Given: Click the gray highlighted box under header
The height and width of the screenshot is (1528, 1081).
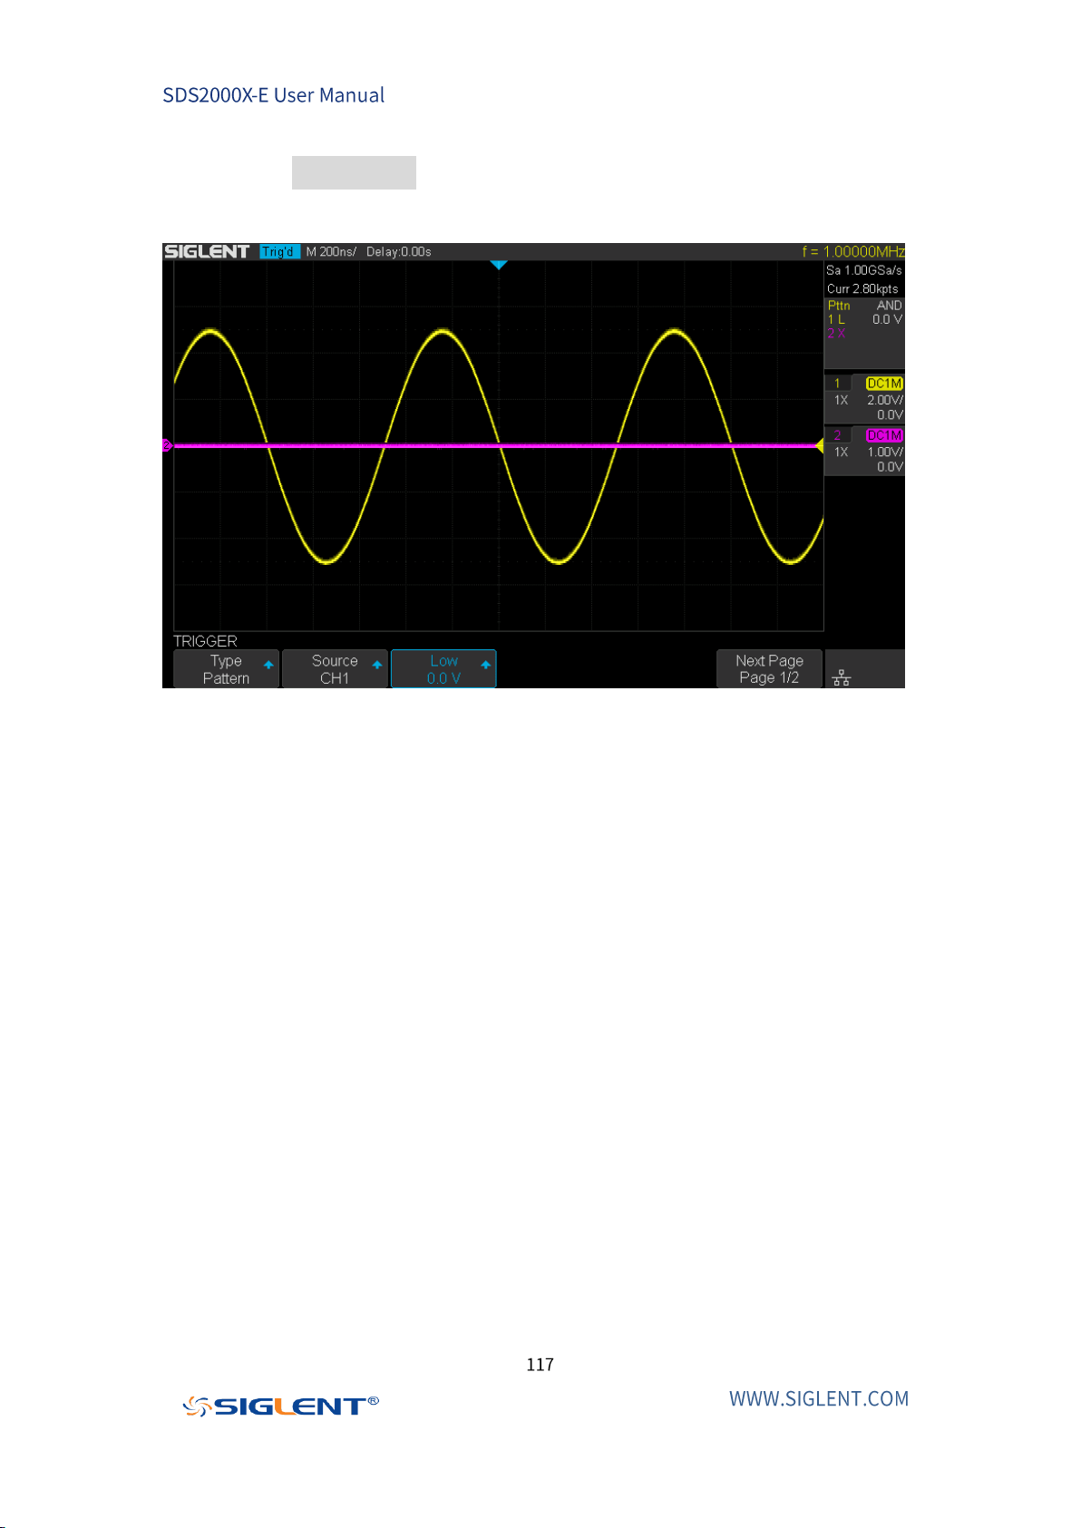Looking at the screenshot, I should tap(354, 172).
